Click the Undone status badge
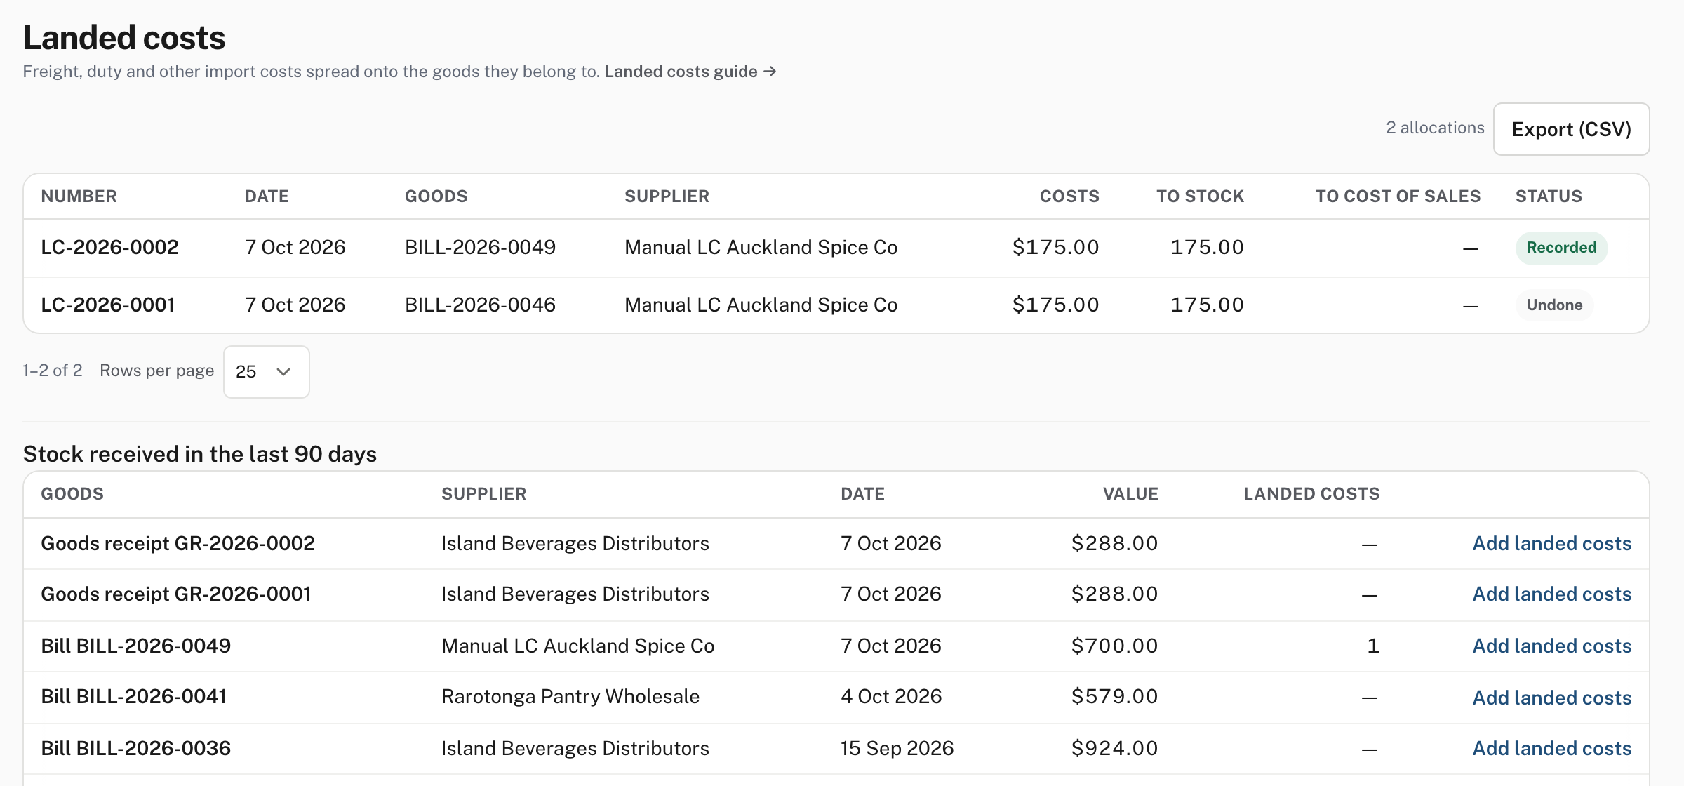Image resolution: width=1684 pixels, height=786 pixels. point(1554,305)
